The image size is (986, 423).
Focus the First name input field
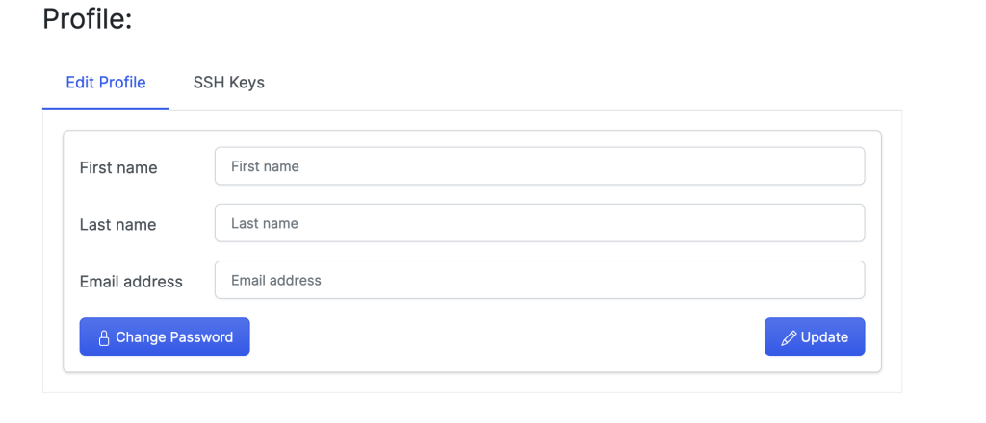click(539, 166)
